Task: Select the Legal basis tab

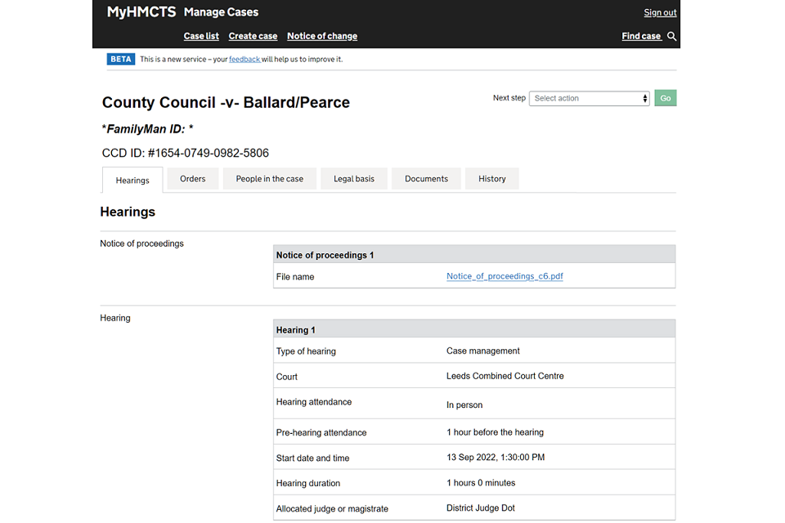Action: (354, 179)
